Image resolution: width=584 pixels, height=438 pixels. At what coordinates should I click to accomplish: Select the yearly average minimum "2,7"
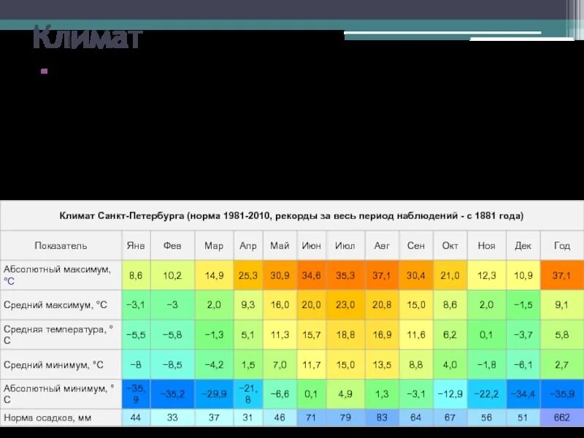562,364
